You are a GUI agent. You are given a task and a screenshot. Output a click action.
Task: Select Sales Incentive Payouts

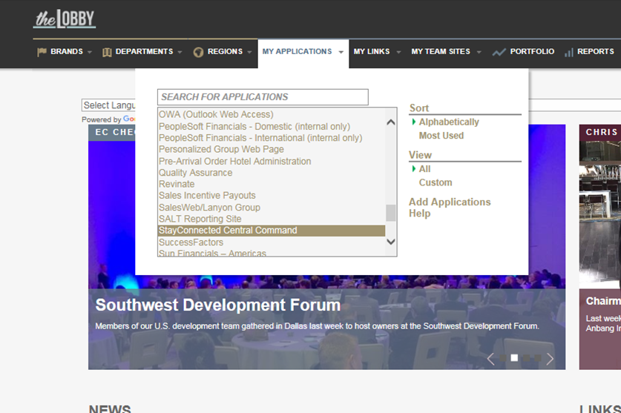pos(207,196)
